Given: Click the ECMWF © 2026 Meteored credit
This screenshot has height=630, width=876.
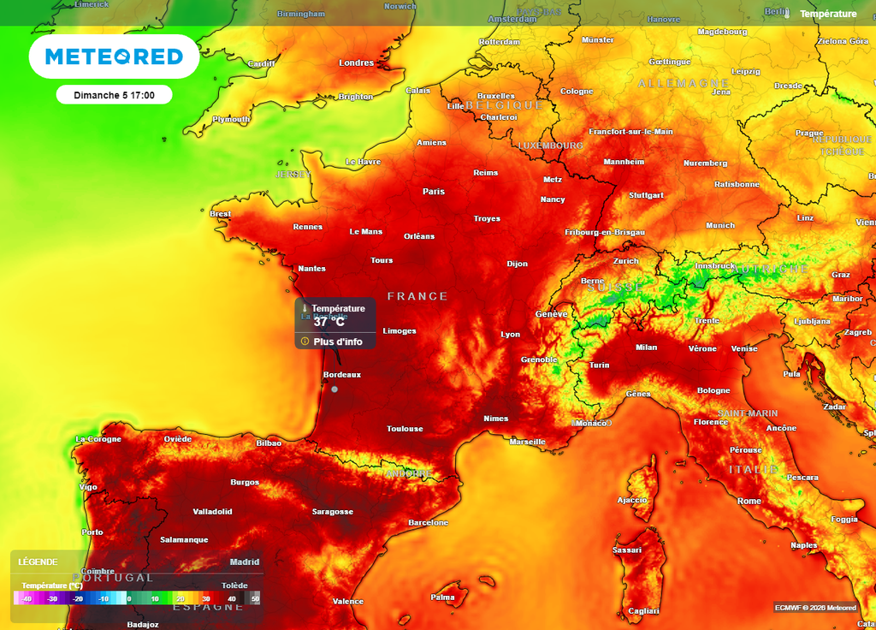Looking at the screenshot, I should [815, 608].
